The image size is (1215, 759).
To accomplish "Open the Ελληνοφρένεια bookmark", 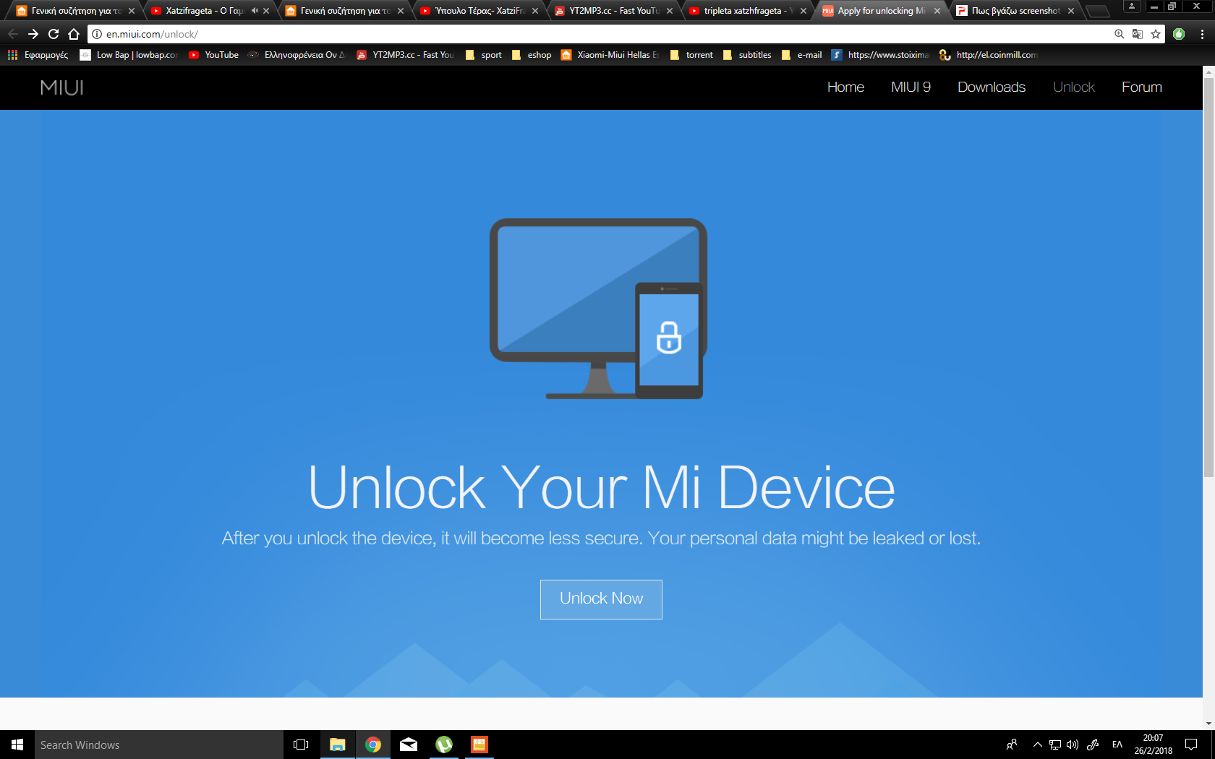I will tap(297, 55).
